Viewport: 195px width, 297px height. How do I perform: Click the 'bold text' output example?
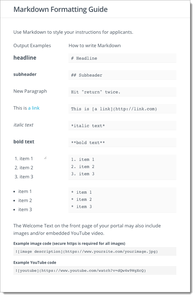[x=24, y=142]
